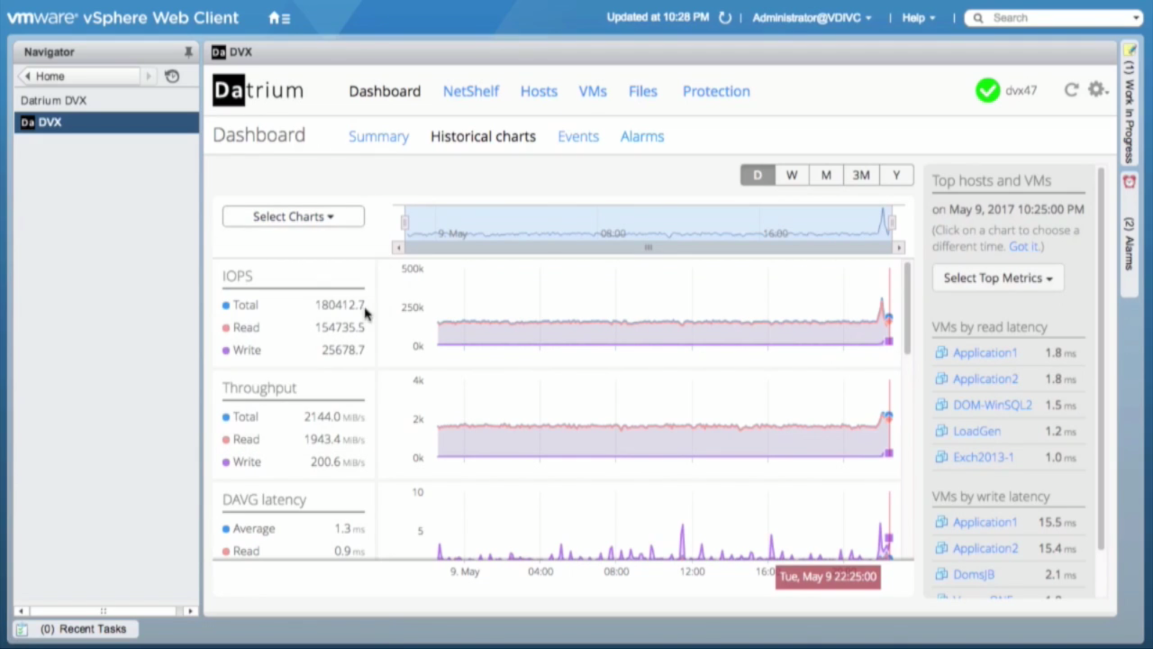This screenshot has height=649, width=1153.
Task: Click the search magnifier icon
Action: pyautogui.click(x=978, y=18)
